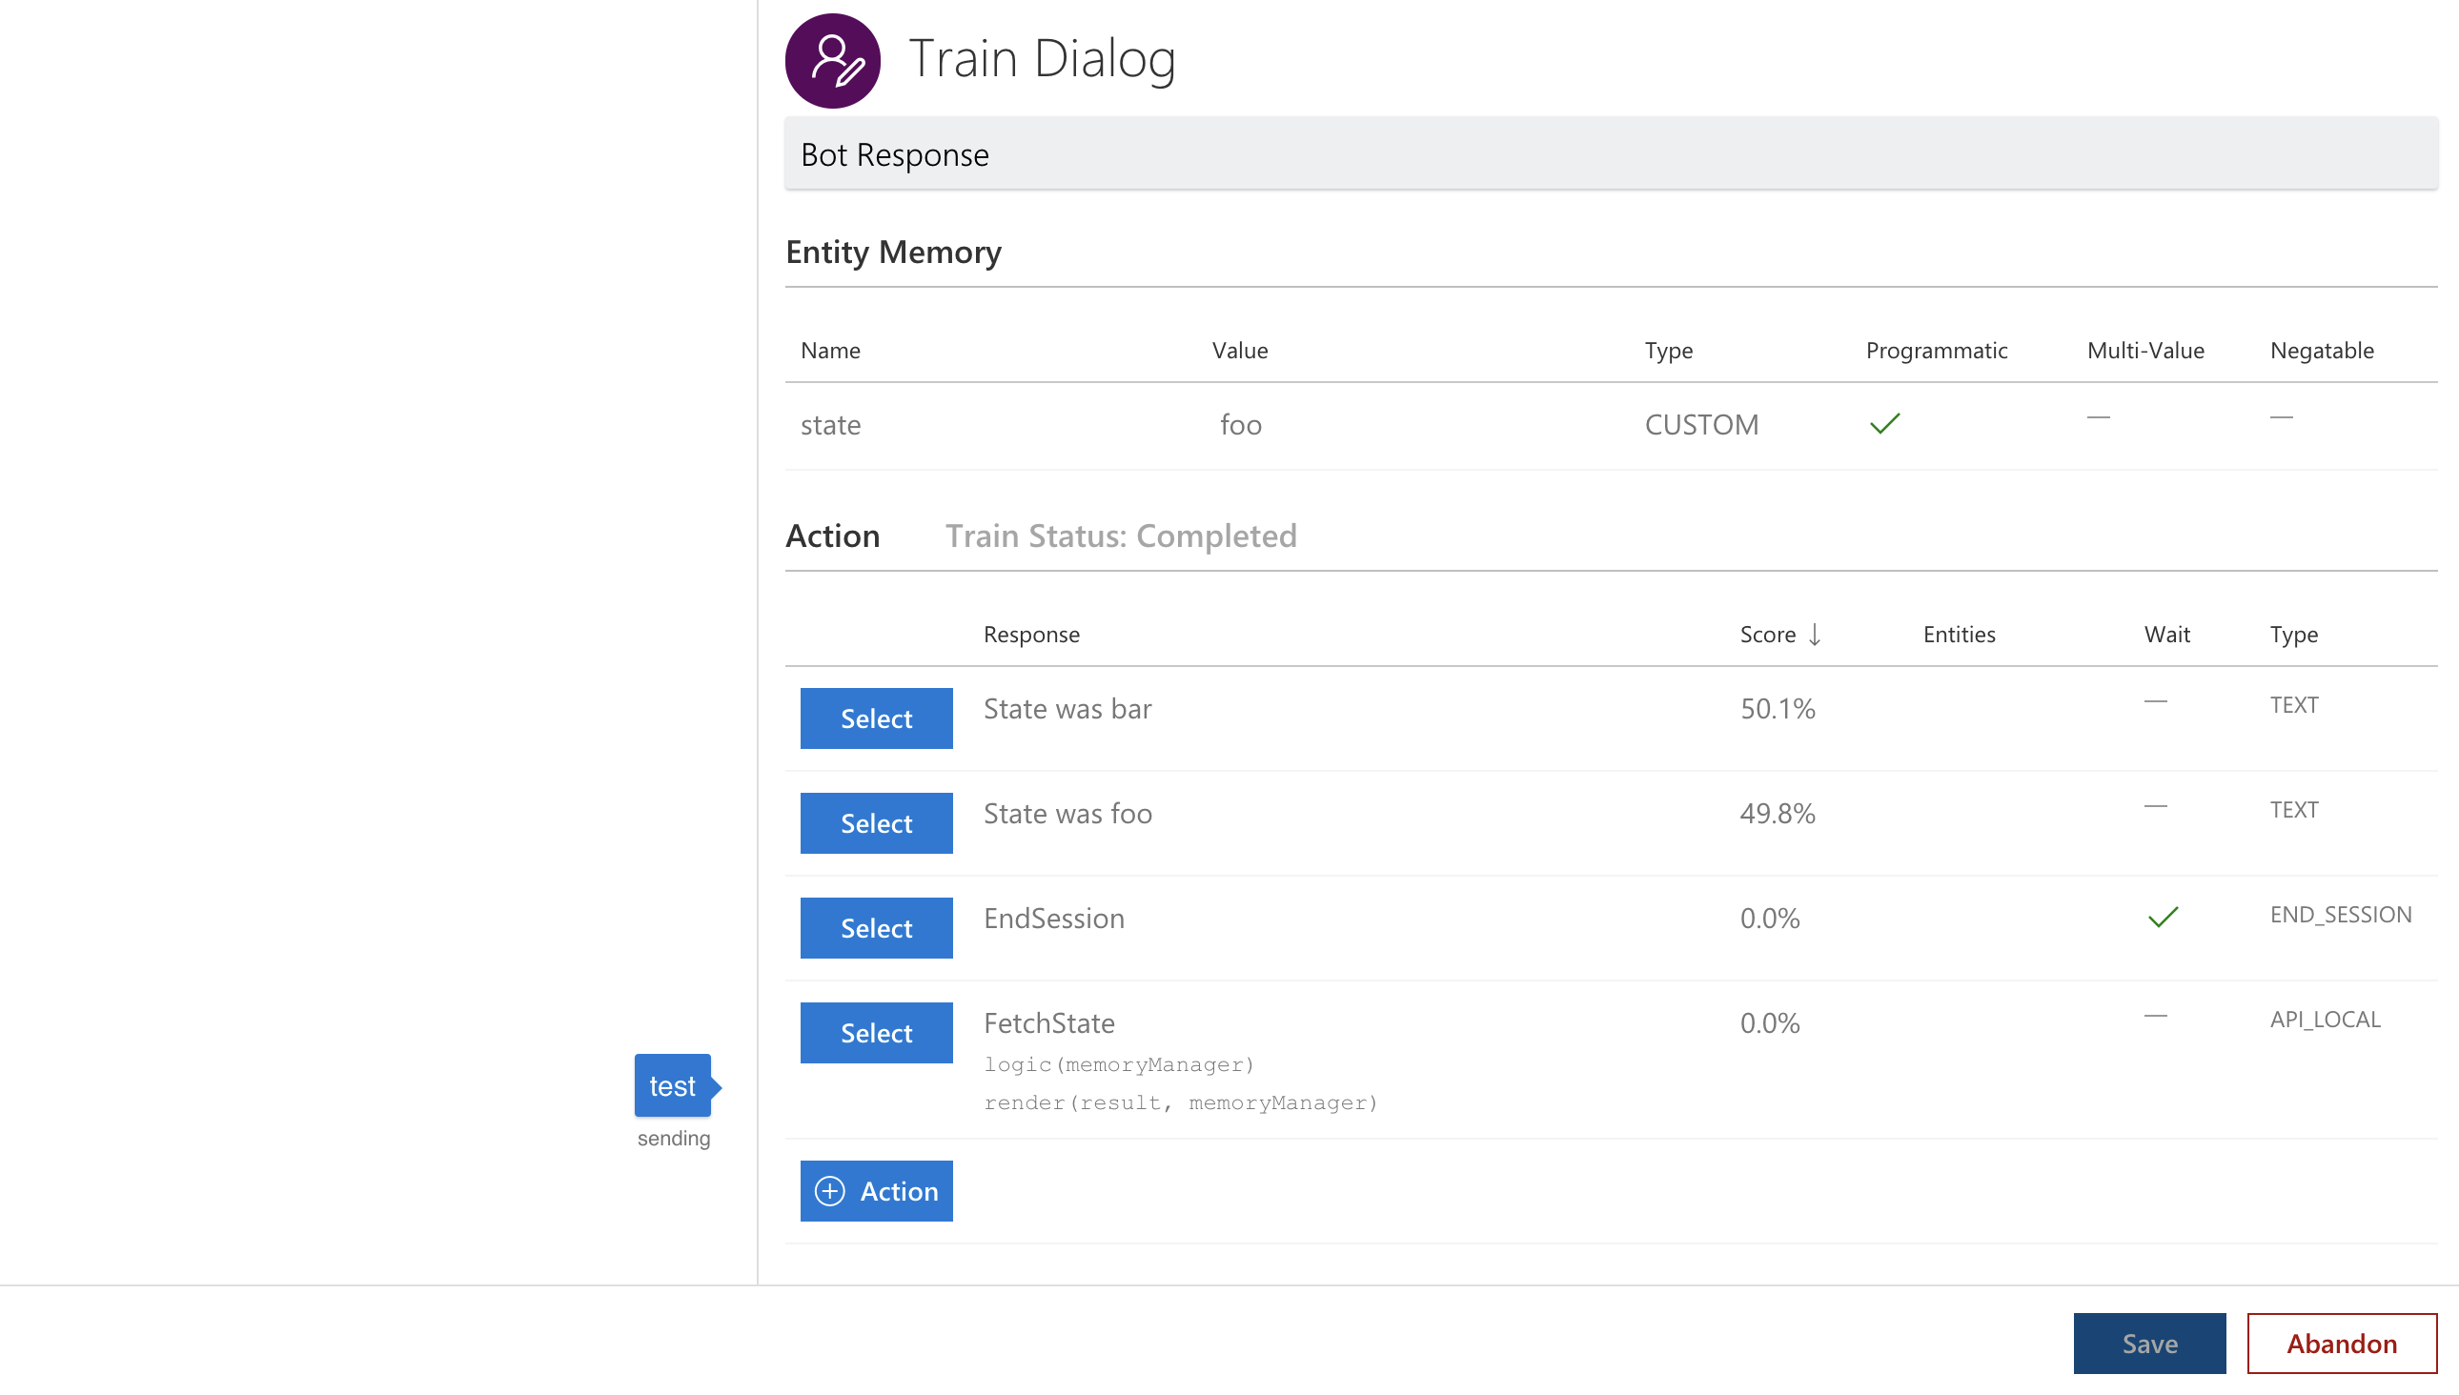Click the Bot Response header bar
This screenshot has height=1395, width=2459.
click(x=1610, y=154)
